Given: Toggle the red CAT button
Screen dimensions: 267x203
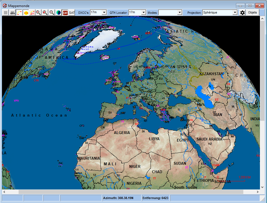Looking at the screenshot, I should 65,13.
